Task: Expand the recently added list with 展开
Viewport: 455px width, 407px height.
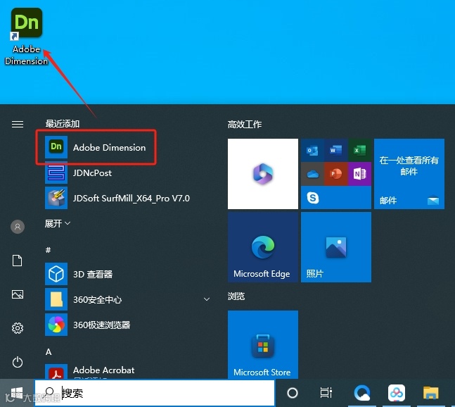Action: [x=58, y=223]
